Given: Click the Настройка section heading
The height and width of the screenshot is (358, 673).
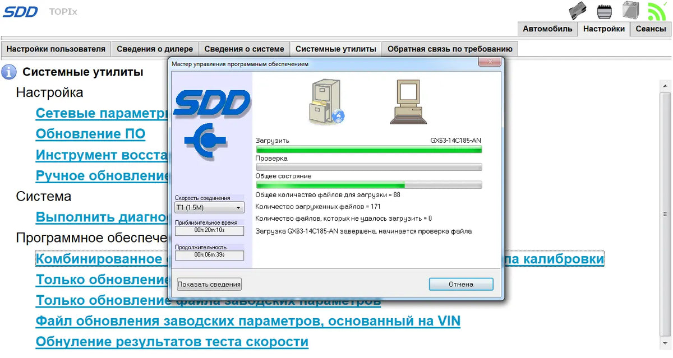Looking at the screenshot, I should (49, 92).
